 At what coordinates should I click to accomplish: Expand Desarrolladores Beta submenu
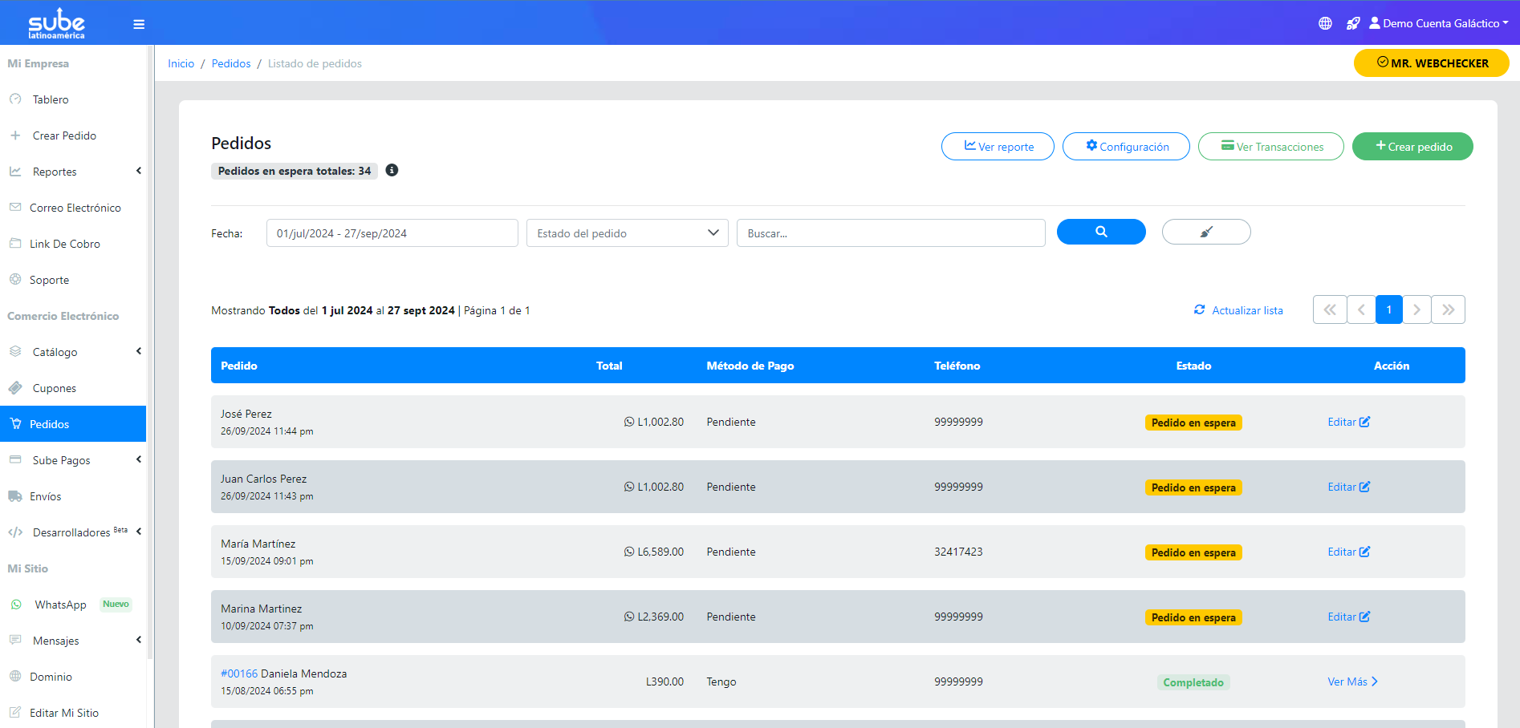(x=73, y=532)
